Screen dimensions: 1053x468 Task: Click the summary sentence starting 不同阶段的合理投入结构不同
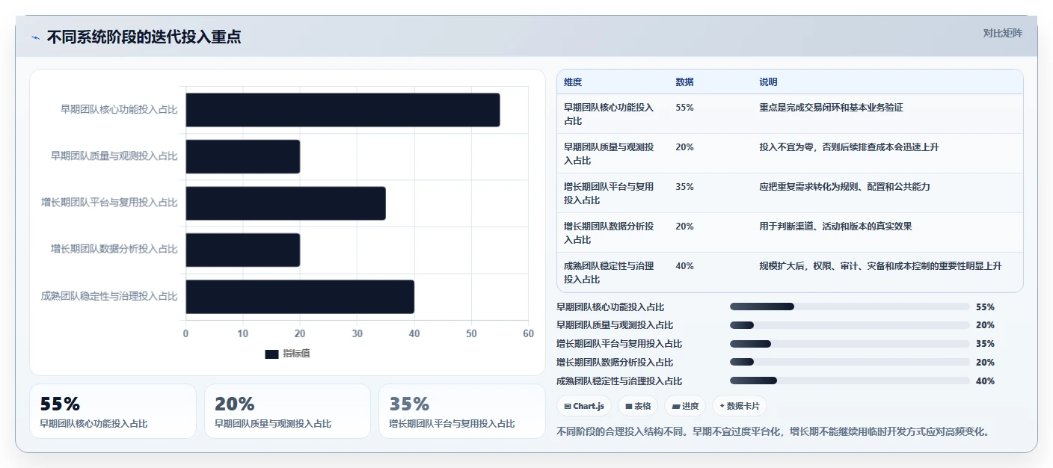[x=773, y=432]
